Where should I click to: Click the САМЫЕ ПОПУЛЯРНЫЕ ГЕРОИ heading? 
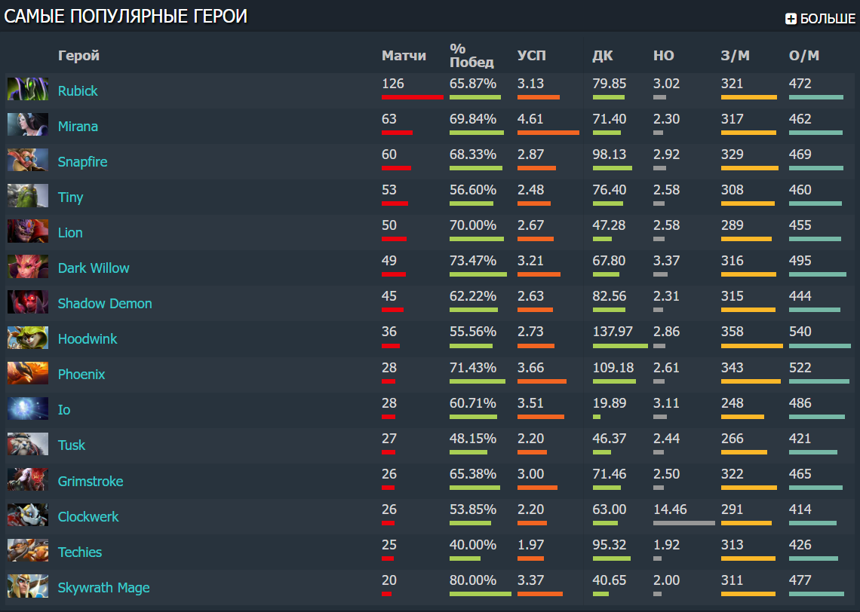[x=125, y=17]
